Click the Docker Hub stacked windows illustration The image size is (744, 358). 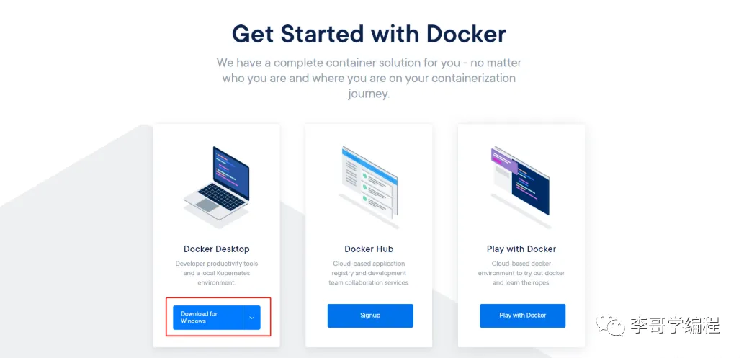[369, 185]
